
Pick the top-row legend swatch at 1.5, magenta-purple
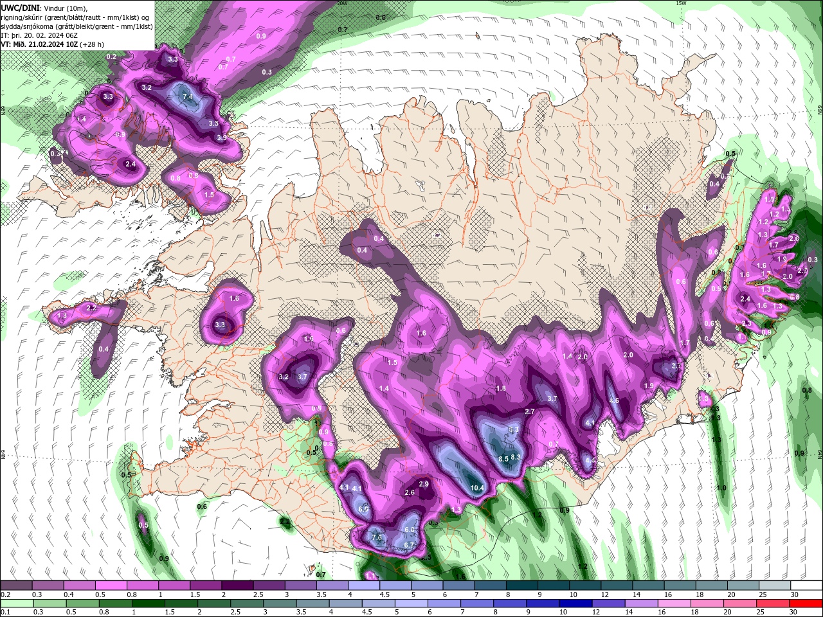click(x=206, y=586)
